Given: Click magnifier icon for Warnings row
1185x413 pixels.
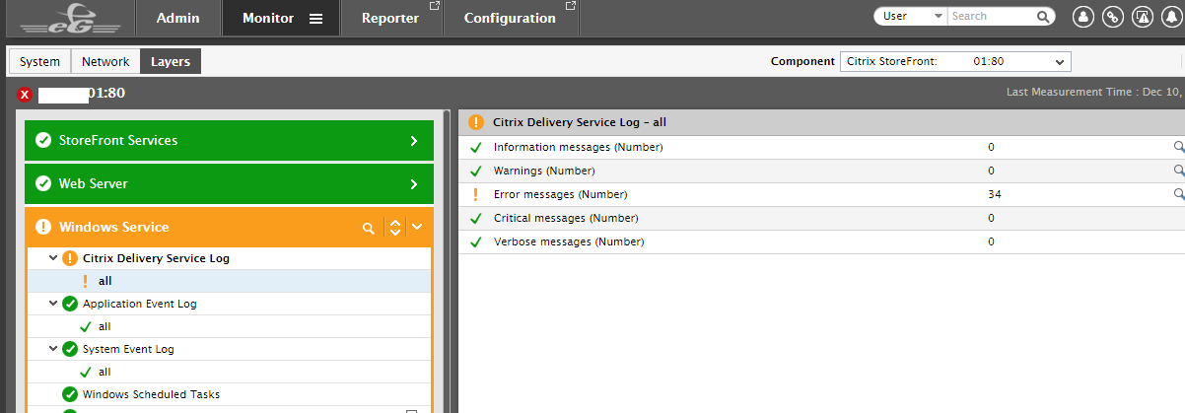Looking at the screenshot, I should 1178,171.
